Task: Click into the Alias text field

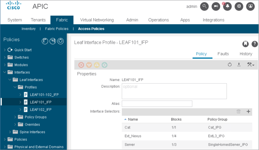Action: click(x=157, y=104)
